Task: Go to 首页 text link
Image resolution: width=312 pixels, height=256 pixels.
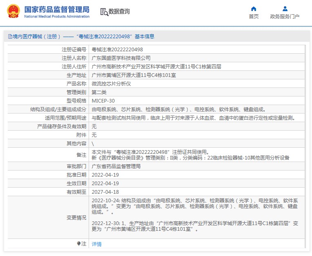Action: coord(254,17)
